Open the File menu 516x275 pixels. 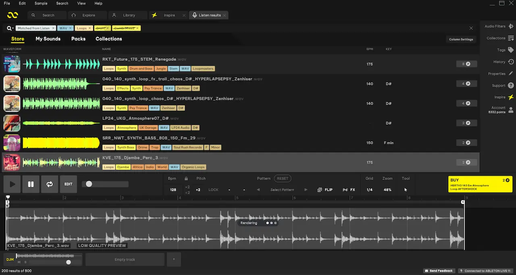[x=7, y=3]
